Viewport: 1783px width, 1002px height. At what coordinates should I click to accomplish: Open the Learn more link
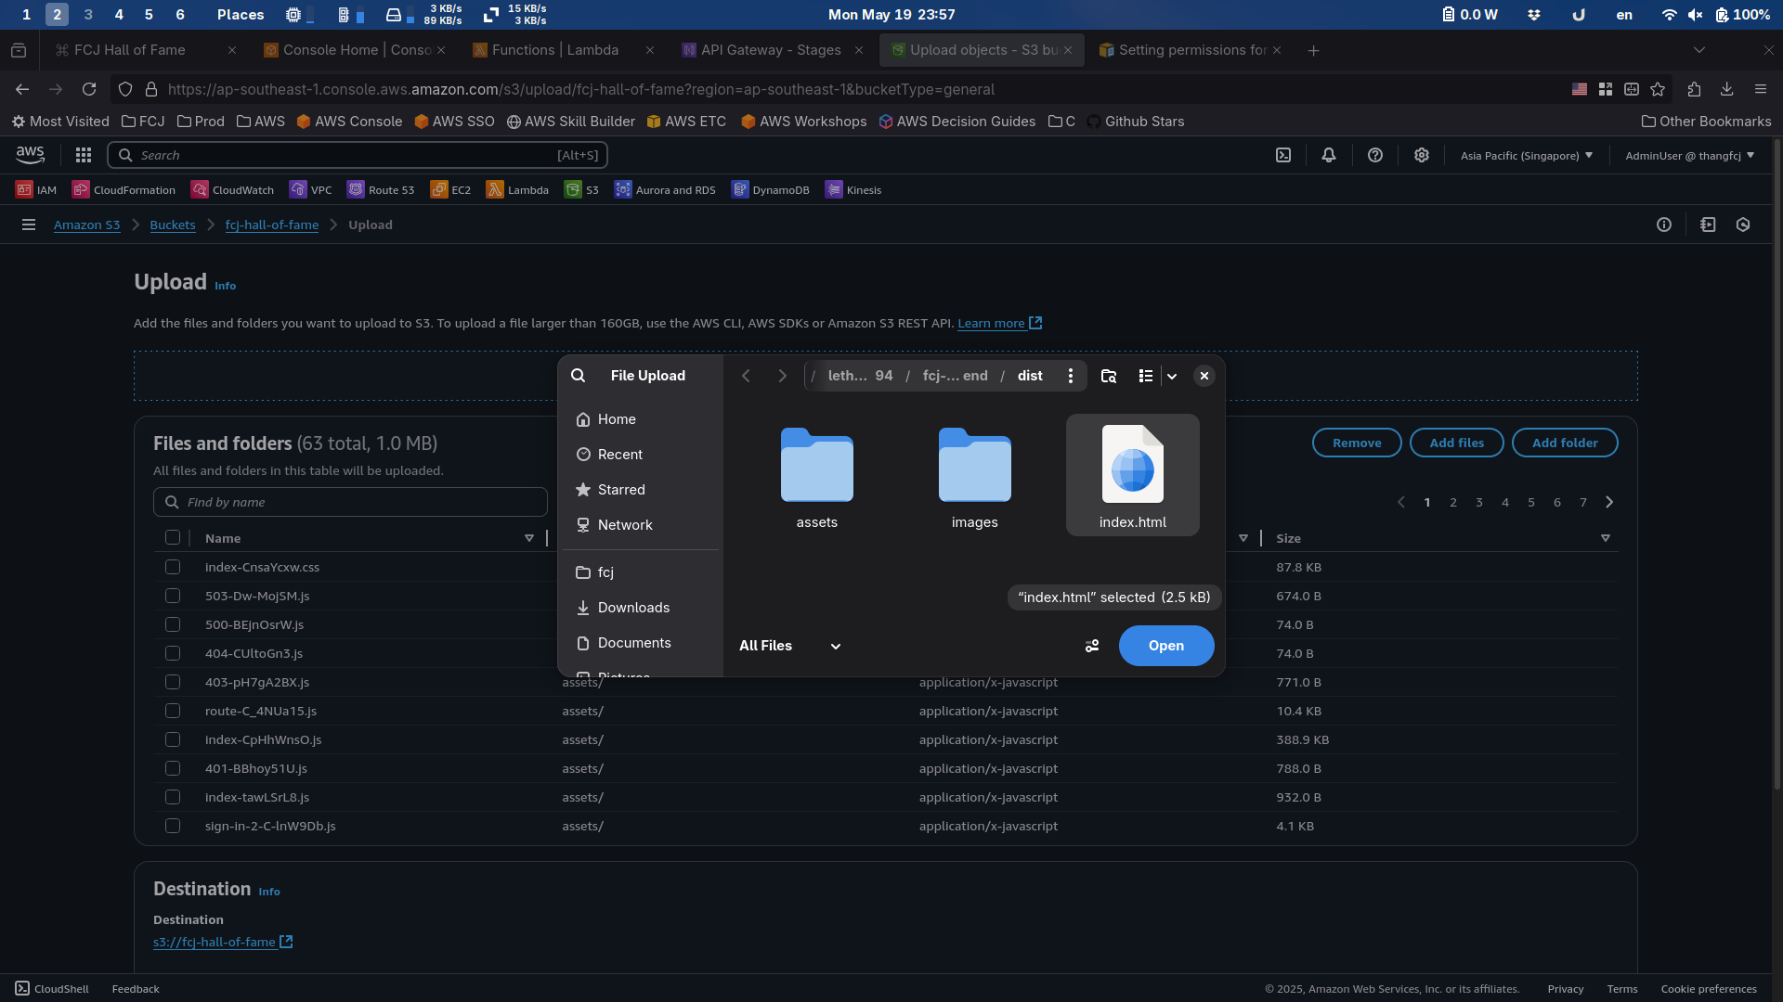click(999, 323)
